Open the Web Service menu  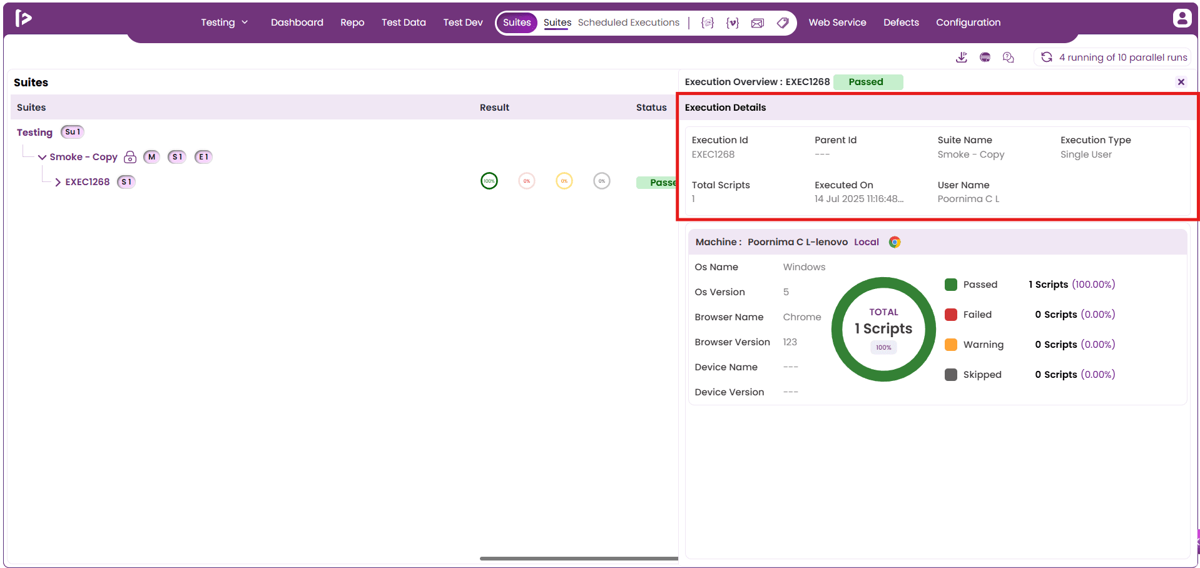pos(837,23)
